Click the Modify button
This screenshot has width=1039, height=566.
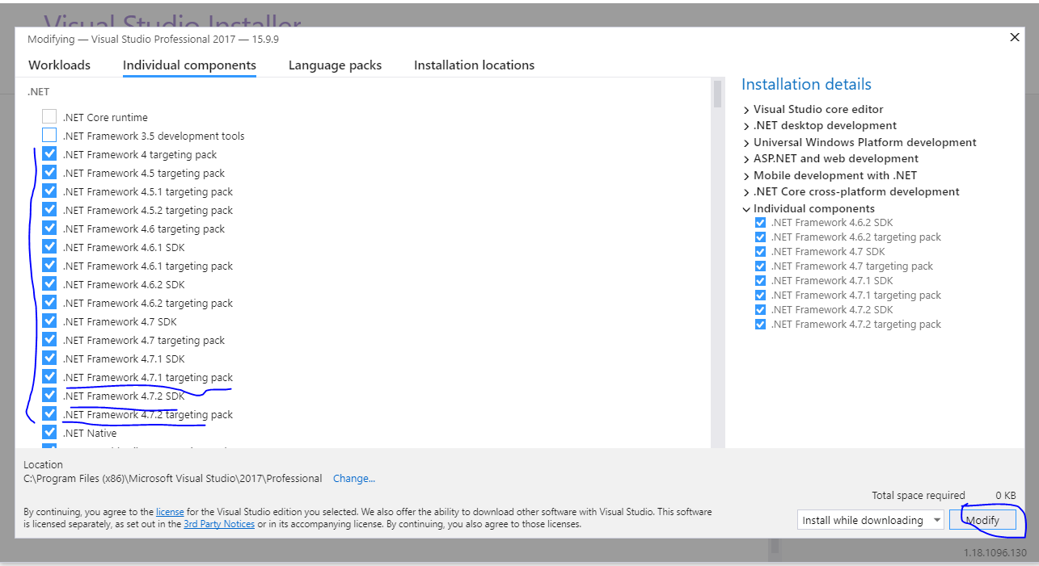point(983,520)
